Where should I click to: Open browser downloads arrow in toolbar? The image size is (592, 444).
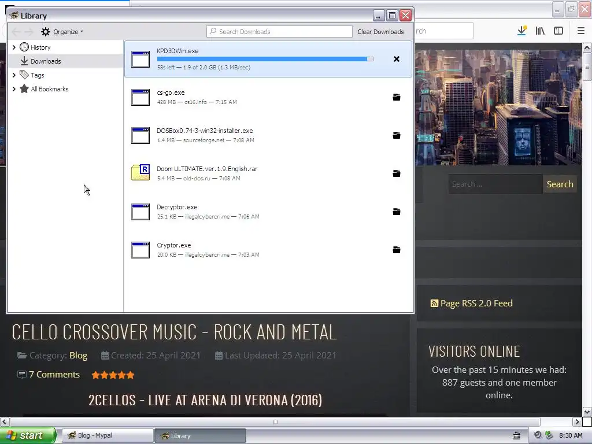point(522,31)
